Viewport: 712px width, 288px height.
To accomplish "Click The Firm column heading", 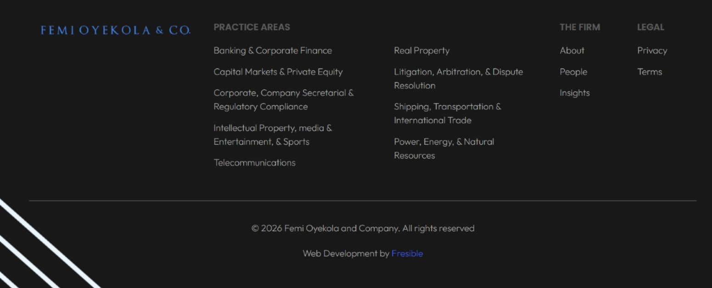I will [x=579, y=27].
